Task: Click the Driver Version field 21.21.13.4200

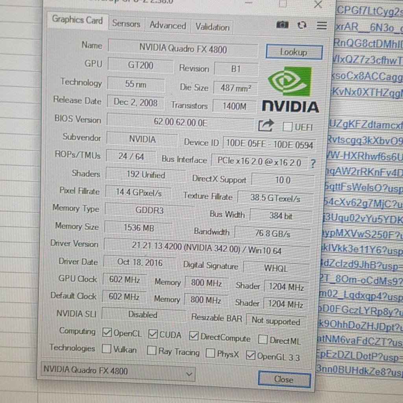Action: [x=207, y=248]
